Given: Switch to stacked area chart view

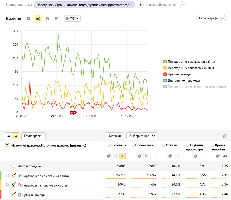Looking at the screenshot, I should [x=47, y=19].
